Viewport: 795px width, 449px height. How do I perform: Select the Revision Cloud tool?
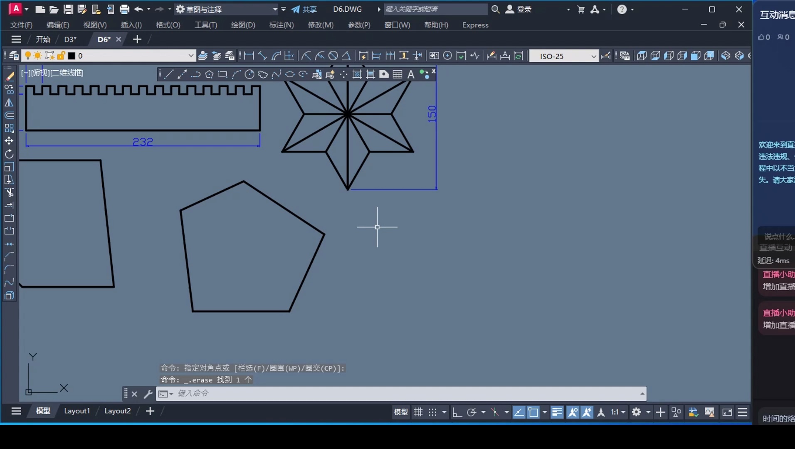point(263,74)
